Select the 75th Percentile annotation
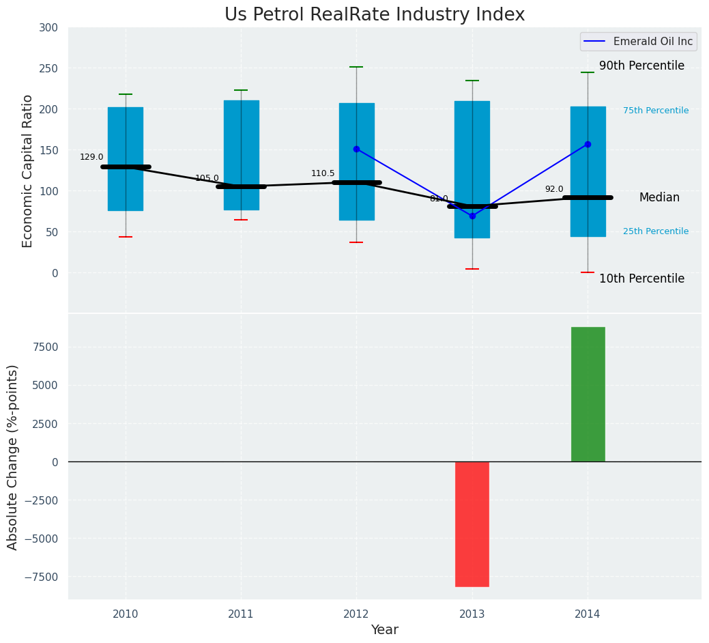This screenshot has height=643, width=709. 656,111
